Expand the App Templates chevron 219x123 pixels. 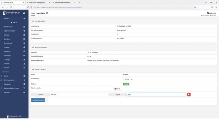[x=2, y=31]
